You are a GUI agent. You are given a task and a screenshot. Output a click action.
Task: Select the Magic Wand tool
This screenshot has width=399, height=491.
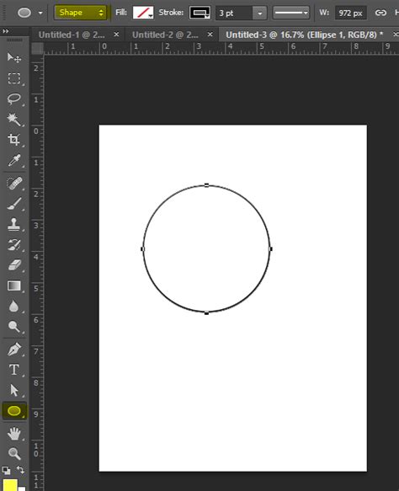[14, 120]
